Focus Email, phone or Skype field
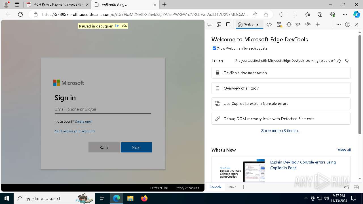Screen dimensions: 363x204 pyautogui.click(x=103, y=109)
